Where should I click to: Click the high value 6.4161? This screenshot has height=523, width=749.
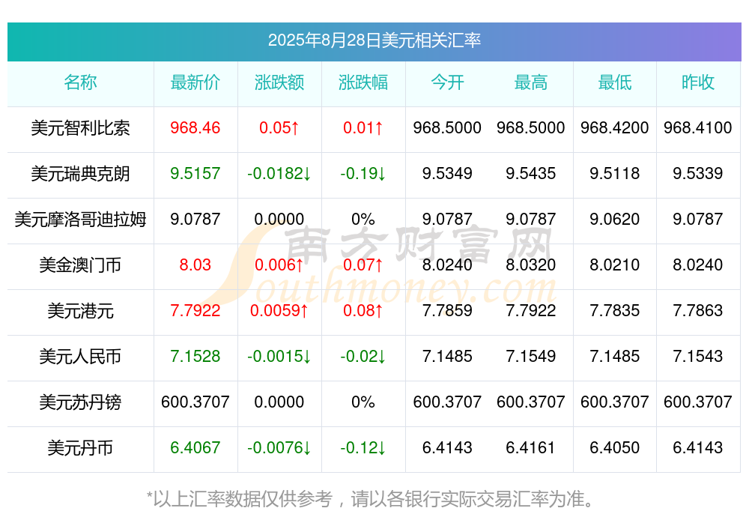point(531,448)
